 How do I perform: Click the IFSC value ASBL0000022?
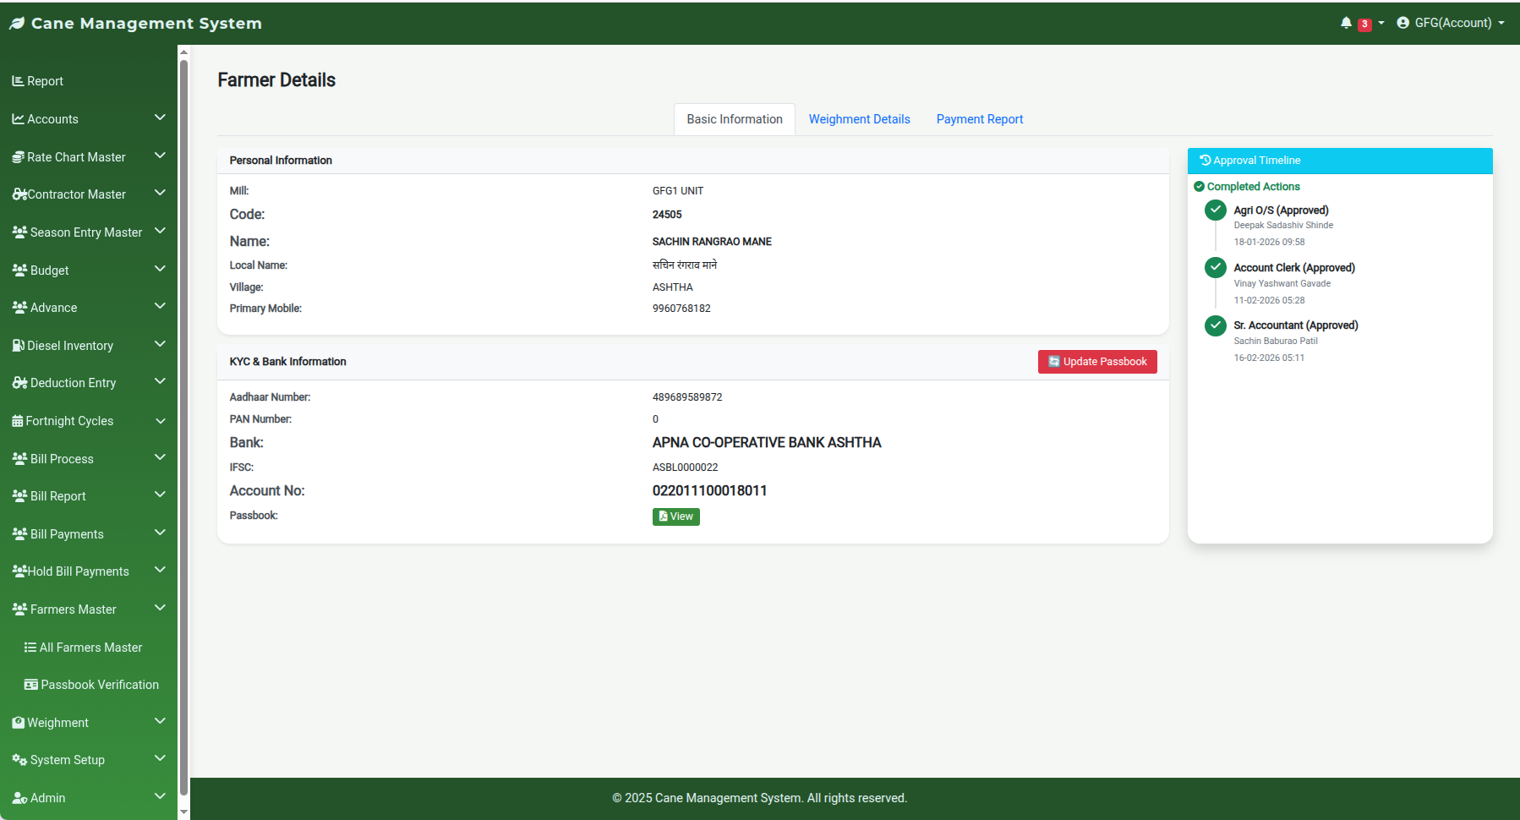pos(685,467)
